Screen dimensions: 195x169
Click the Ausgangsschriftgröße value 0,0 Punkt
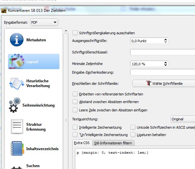(x=139, y=41)
